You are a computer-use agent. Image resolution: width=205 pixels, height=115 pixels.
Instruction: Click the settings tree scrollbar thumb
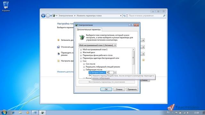click(133, 57)
